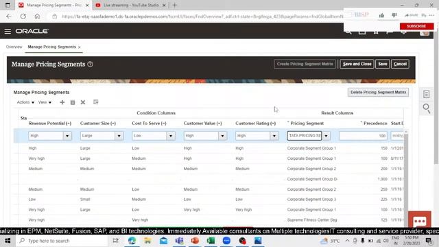Viewport: 439px width, 247px height.
Task: Open the Actions dropdown menu
Action: [25, 102]
